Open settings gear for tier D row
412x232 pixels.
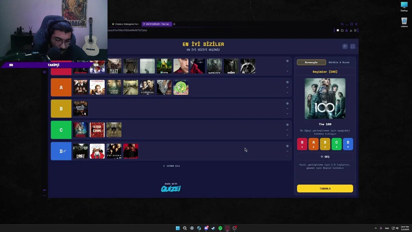(287, 146)
